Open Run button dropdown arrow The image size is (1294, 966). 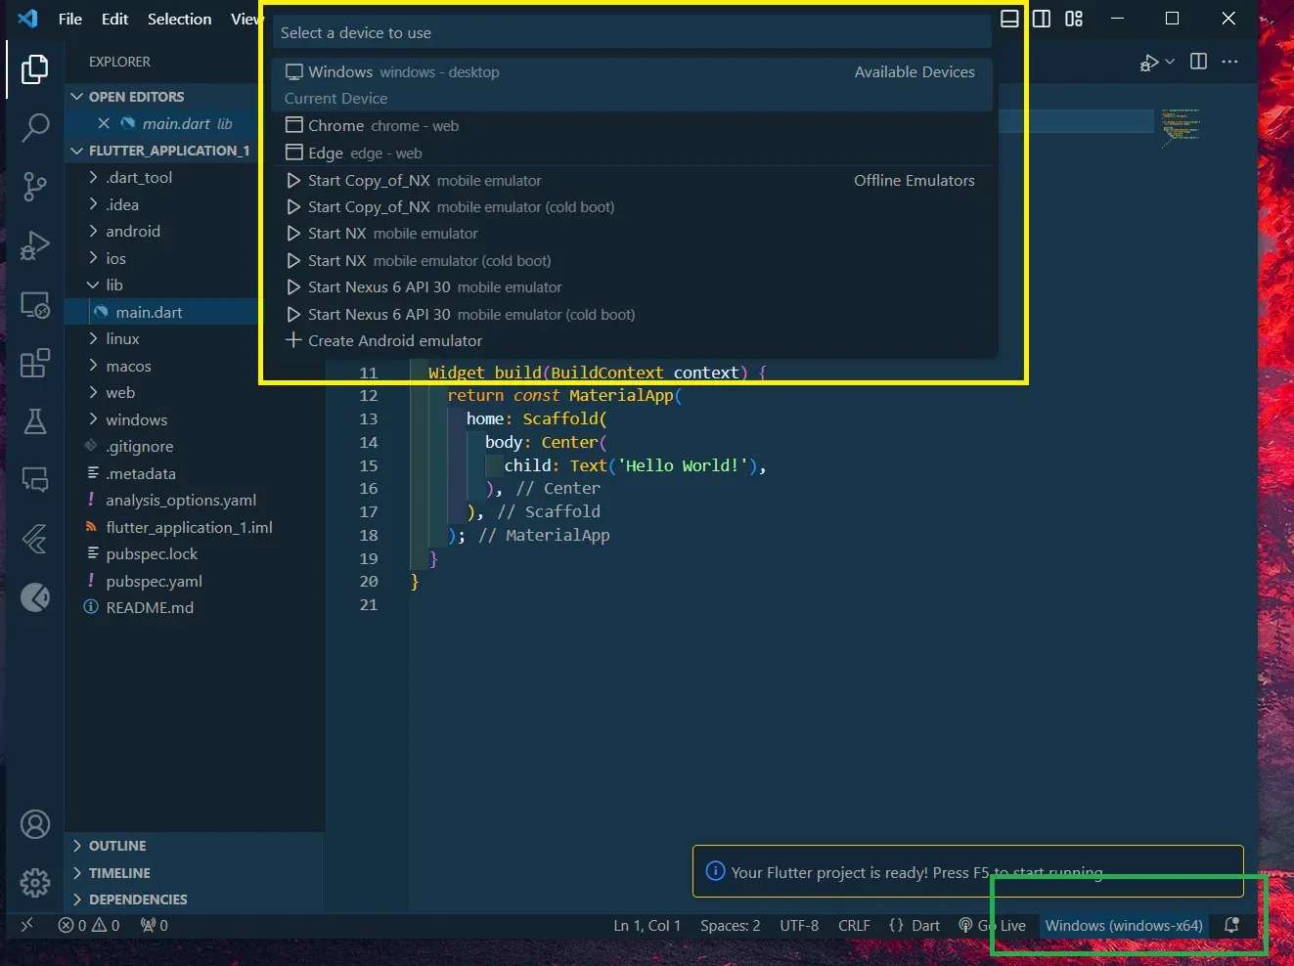coord(1170,62)
